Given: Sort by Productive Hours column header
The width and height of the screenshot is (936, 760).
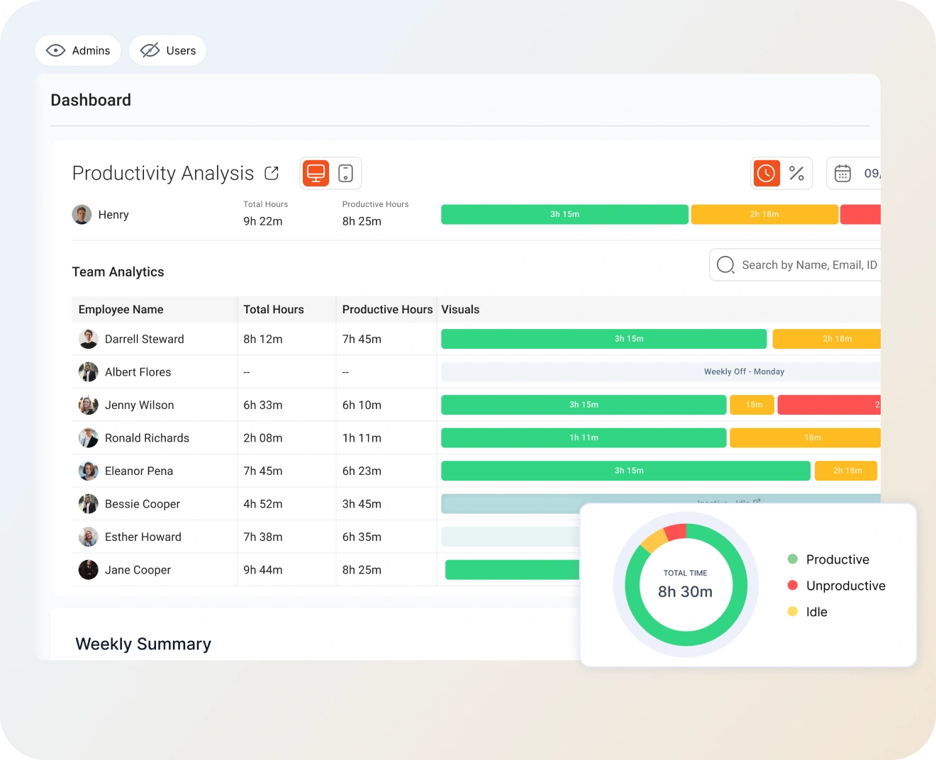Looking at the screenshot, I should click(x=387, y=309).
